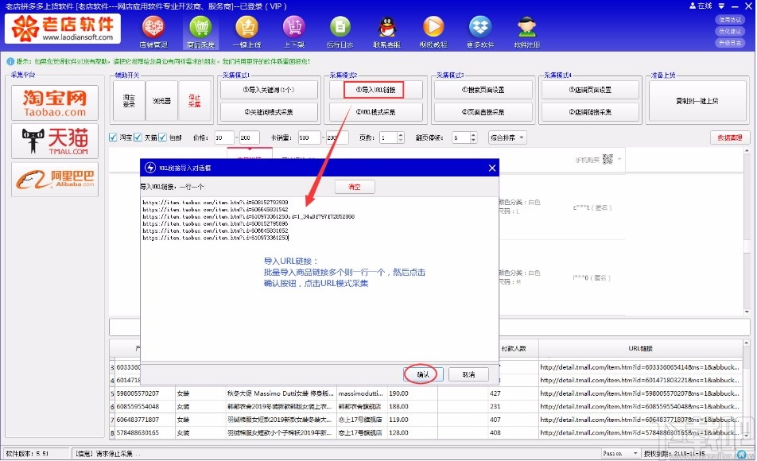Click the QR code icon beside 手机购买
This screenshot has width=757, height=461.
click(608, 159)
